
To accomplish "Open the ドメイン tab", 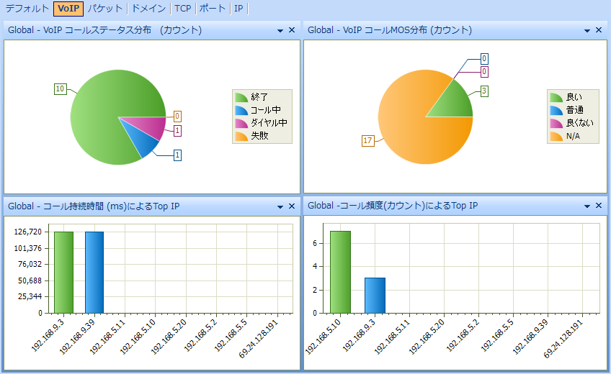I will pos(149,9).
